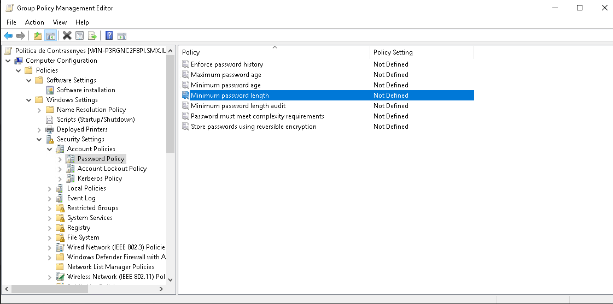Image resolution: width=613 pixels, height=304 pixels.
Task: Sort by Policy Setting column header
Action: pos(421,52)
